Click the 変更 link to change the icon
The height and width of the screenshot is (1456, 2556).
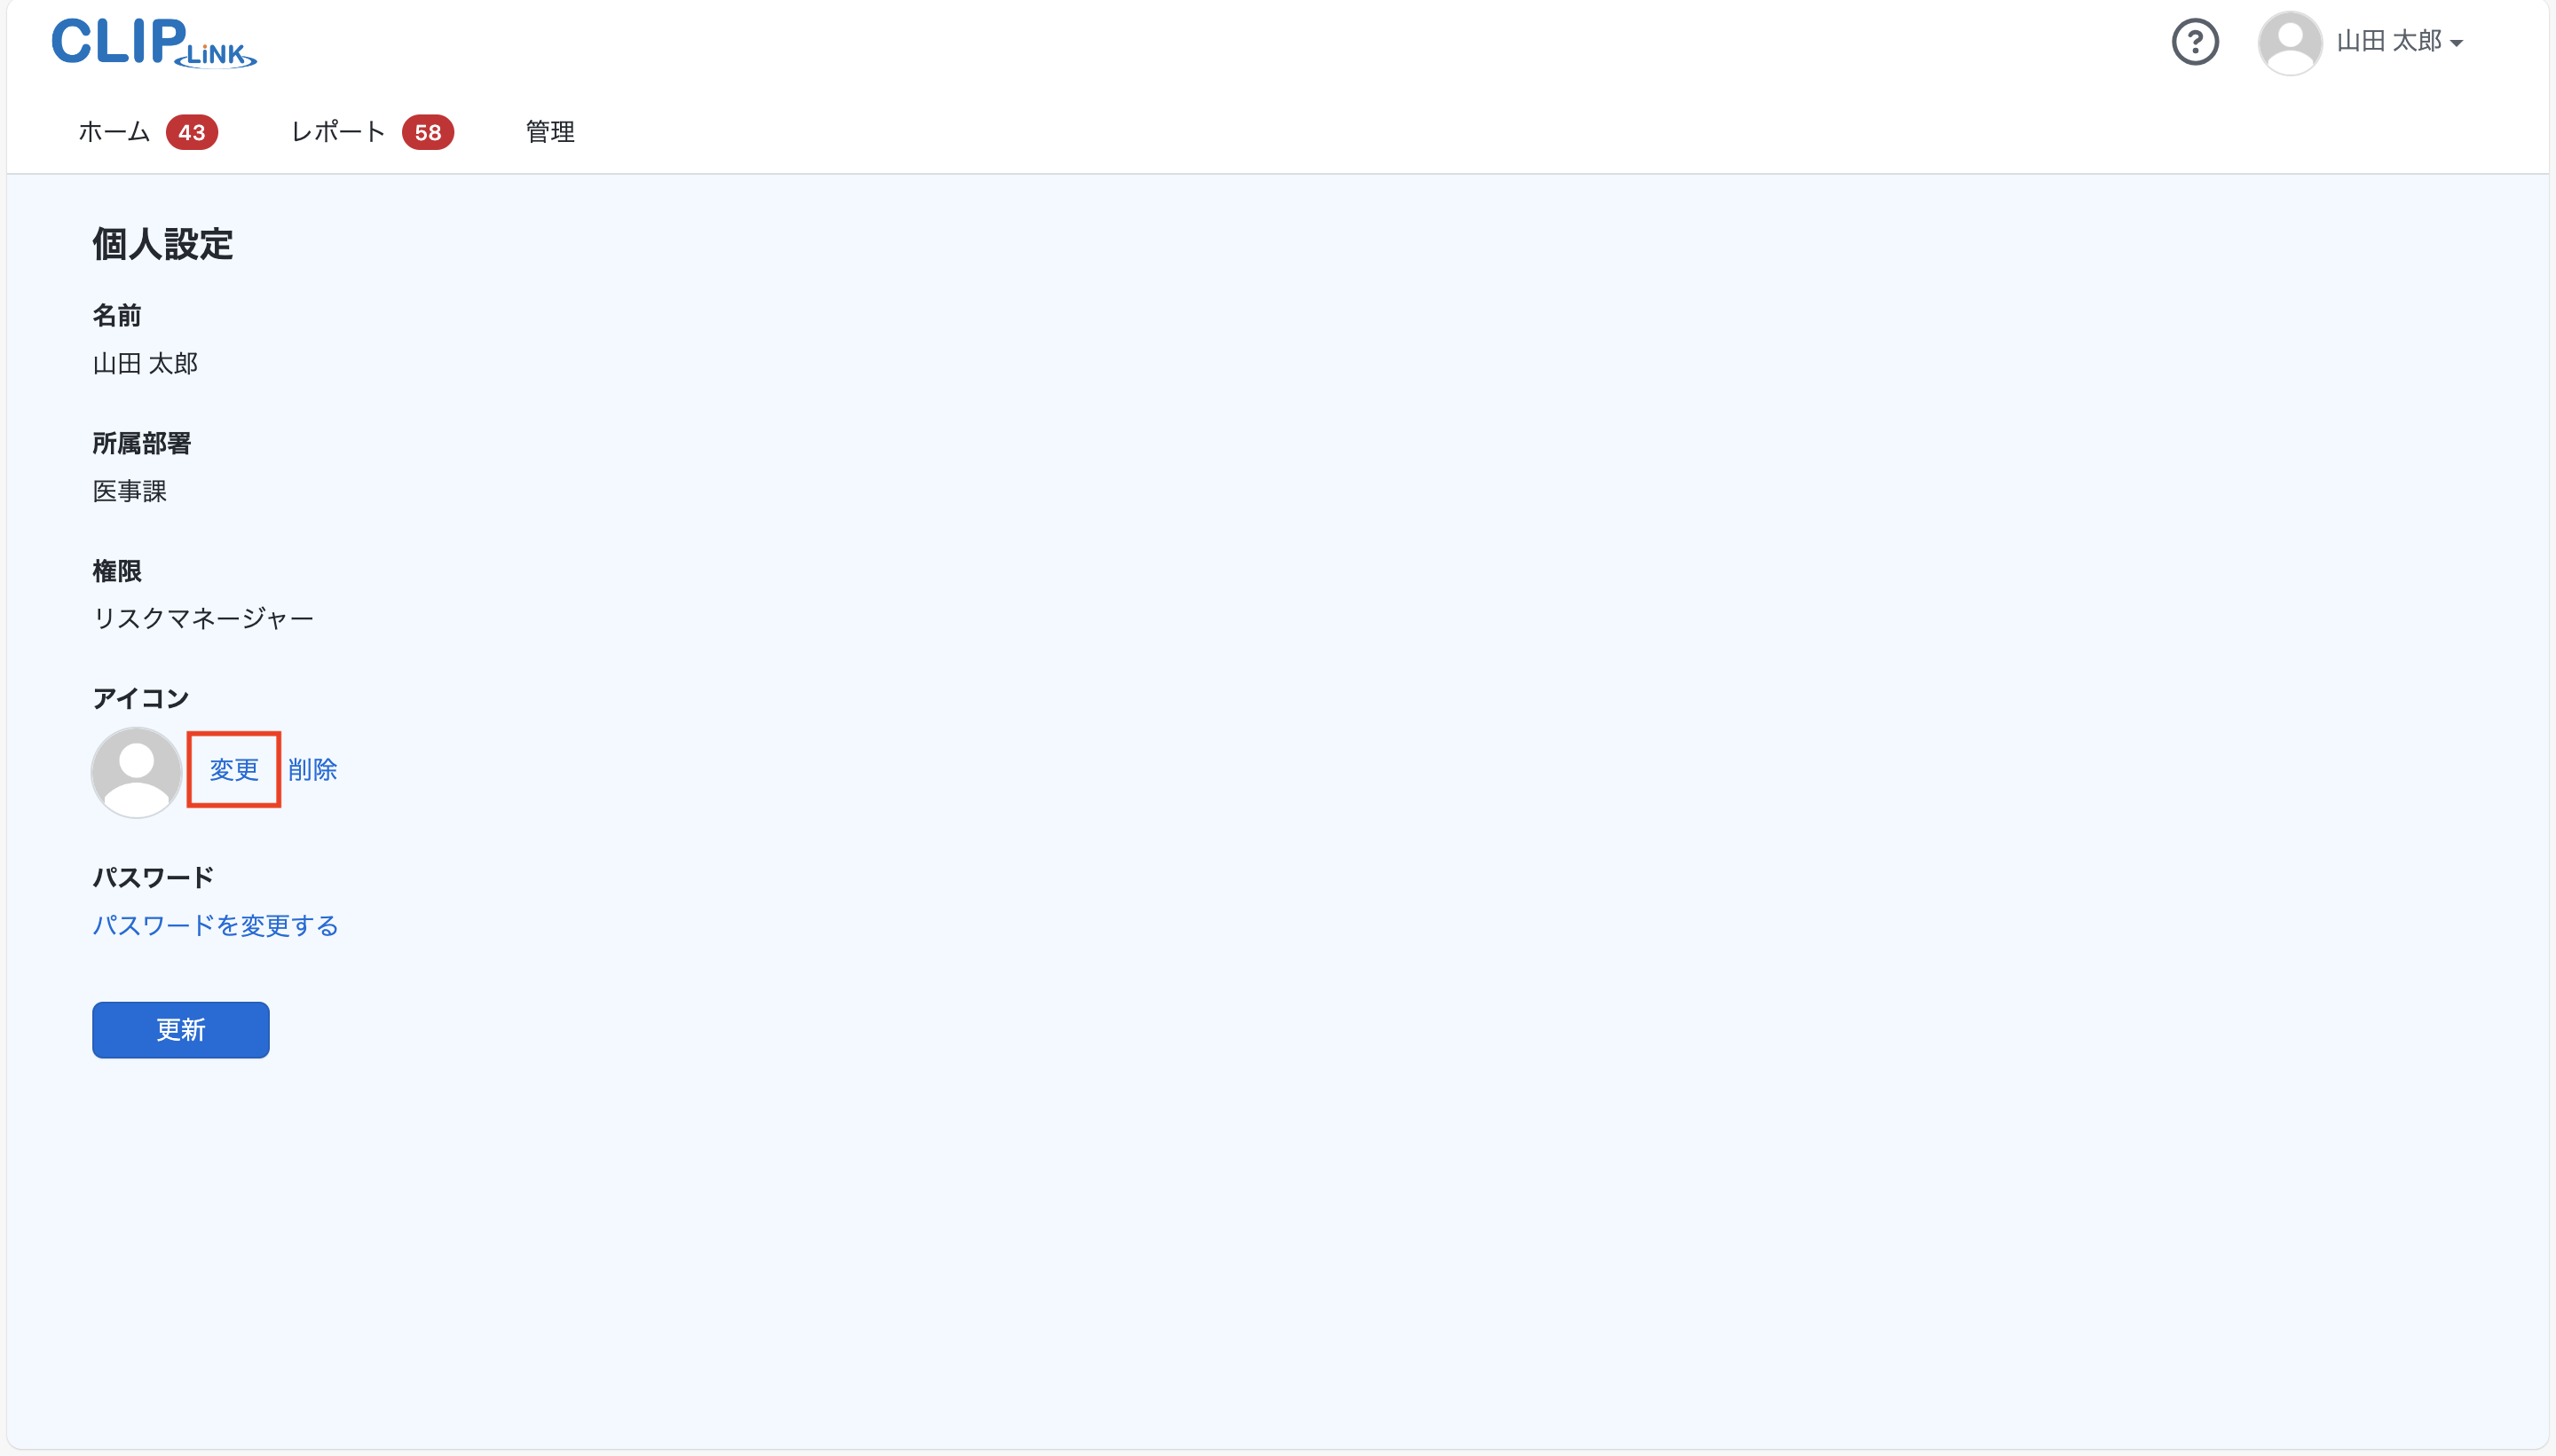[234, 769]
